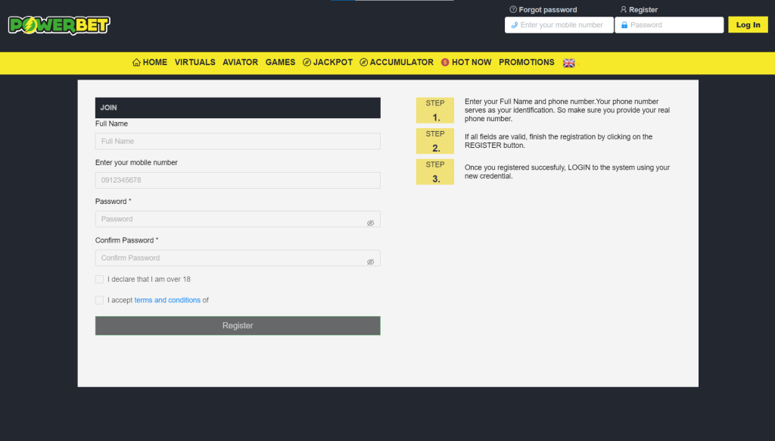Viewport: 775px width, 441px height.
Task: Click the Full Name input field
Action: tap(238, 141)
